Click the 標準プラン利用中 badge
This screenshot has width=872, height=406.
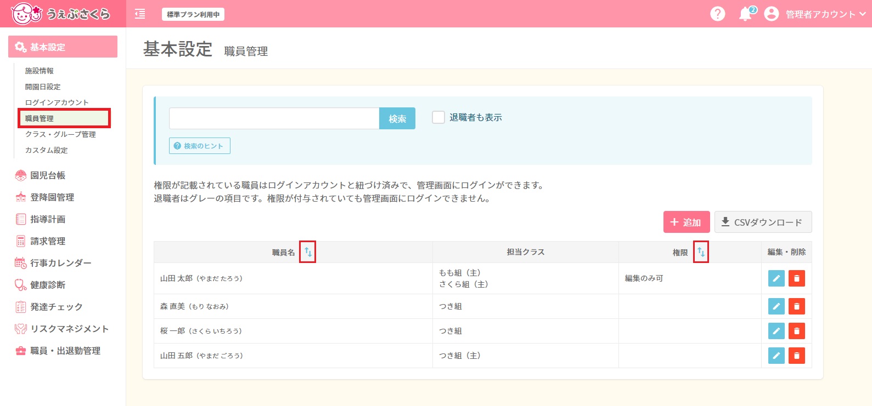pyautogui.click(x=193, y=14)
